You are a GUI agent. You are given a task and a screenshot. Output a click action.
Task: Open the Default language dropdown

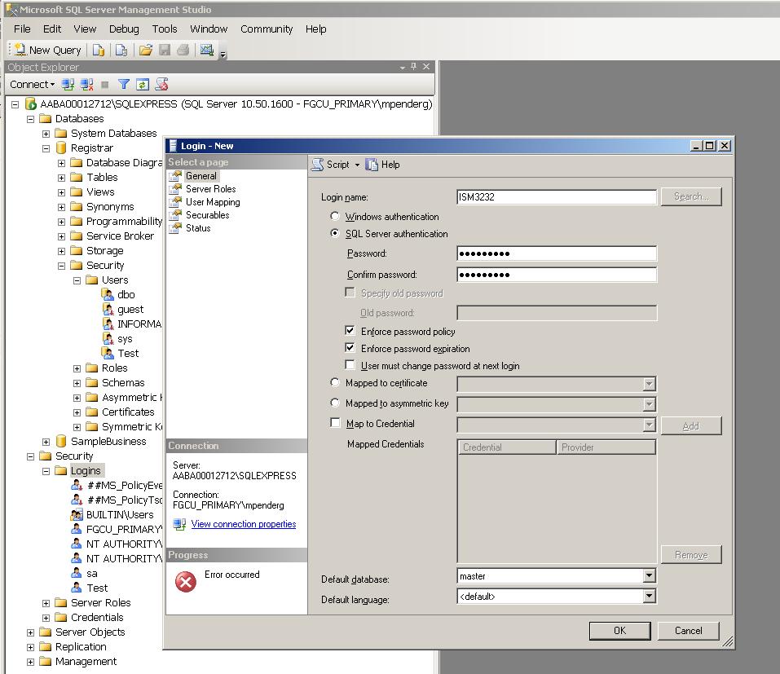click(649, 596)
